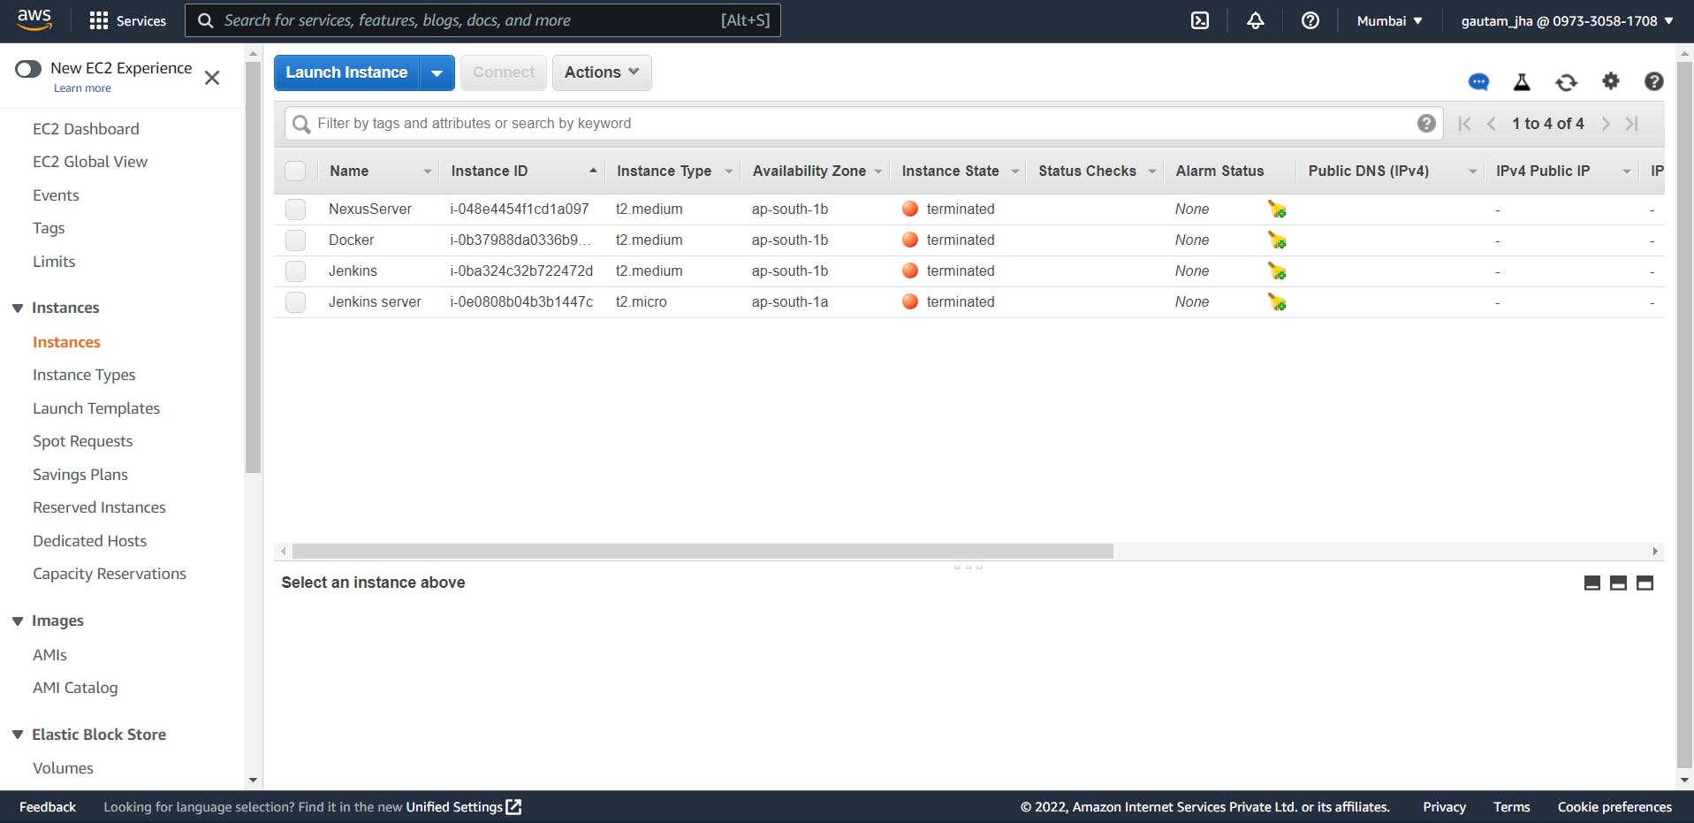Collapse the Images sidebar section
The width and height of the screenshot is (1694, 823).
tap(18, 621)
